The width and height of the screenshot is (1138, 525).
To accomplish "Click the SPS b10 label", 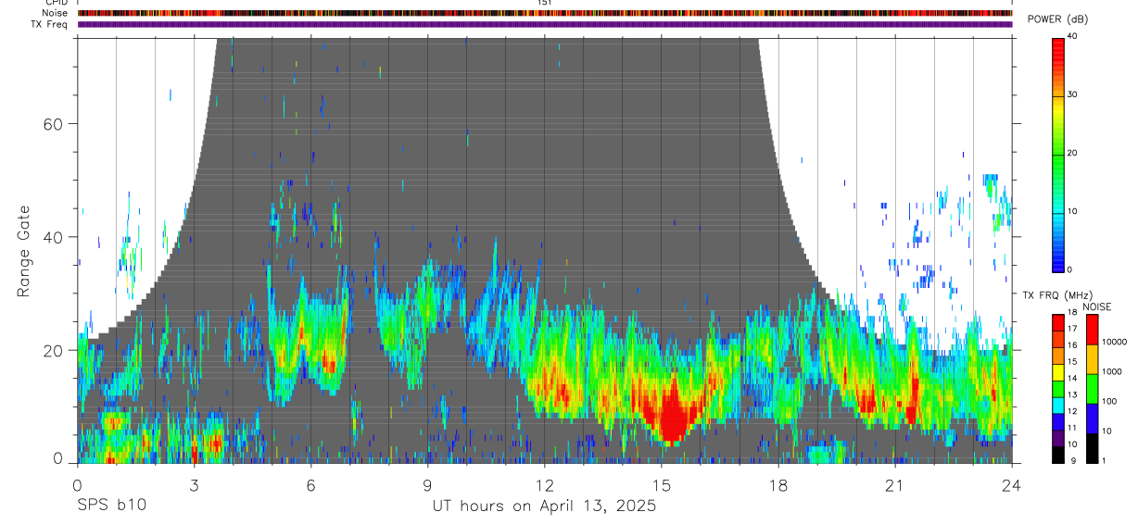I will (x=111, y=506).
